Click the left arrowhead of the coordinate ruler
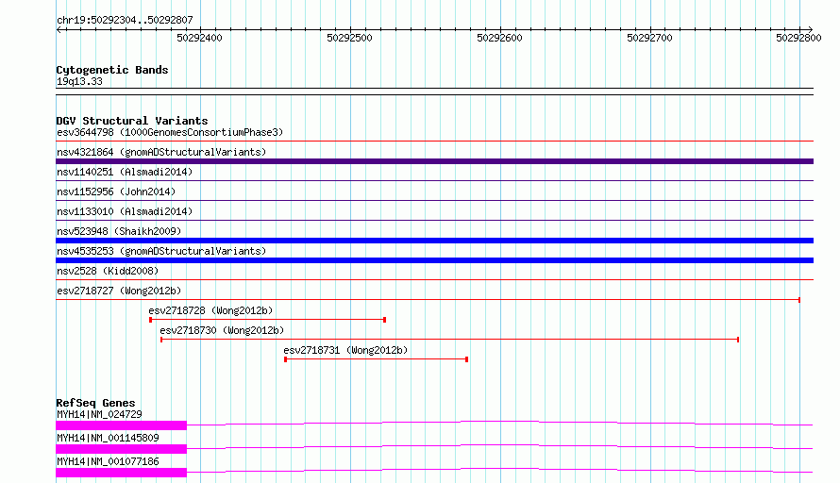 [59, 29]
